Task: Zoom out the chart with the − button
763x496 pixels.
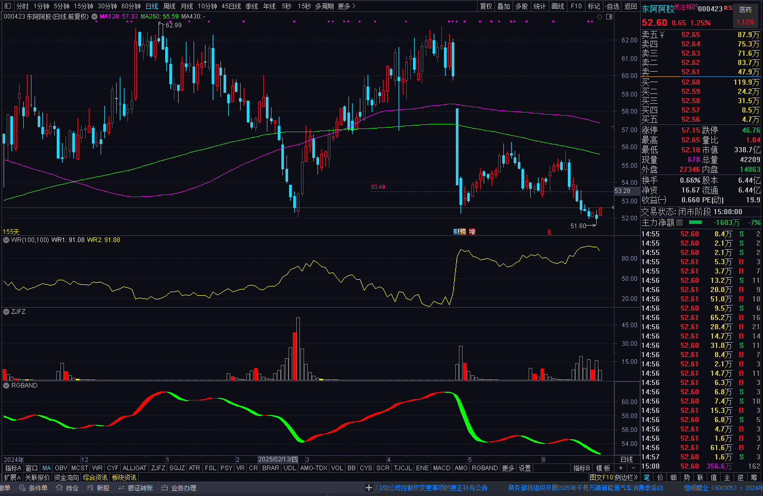Action: click(633, 468)
